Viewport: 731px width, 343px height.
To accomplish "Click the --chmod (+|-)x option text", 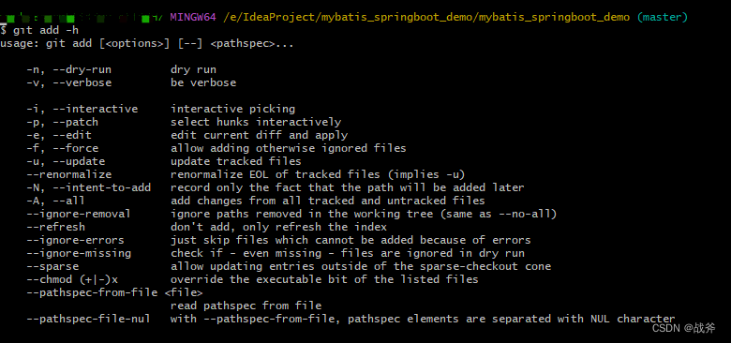I will click(72, 279).
